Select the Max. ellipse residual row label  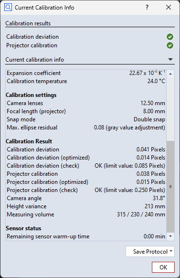click(x=32, y=128)
